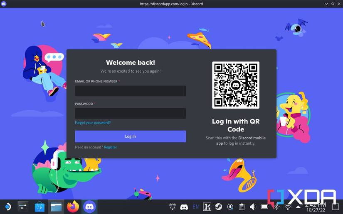Image resolution: width=343 pixels, height=214 pixels.
Task: Switch keyboard layout via EN indicator
Action: pos(195,207)
